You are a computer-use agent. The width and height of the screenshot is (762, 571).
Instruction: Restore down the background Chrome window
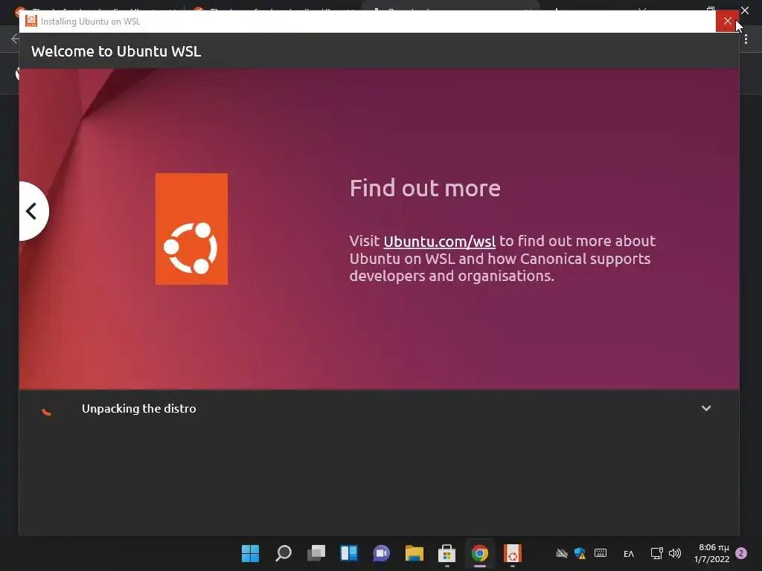[x=711, y=10]
